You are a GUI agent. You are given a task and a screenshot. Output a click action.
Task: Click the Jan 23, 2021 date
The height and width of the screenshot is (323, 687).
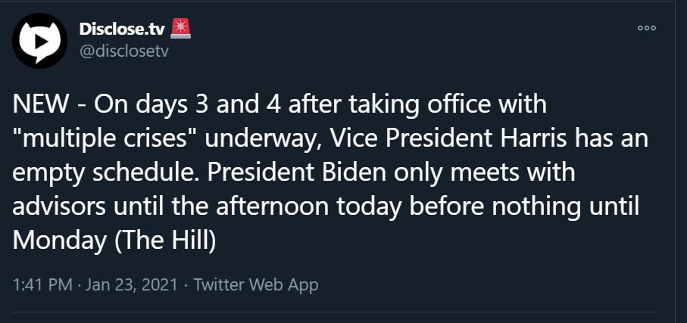click(132, 285)
